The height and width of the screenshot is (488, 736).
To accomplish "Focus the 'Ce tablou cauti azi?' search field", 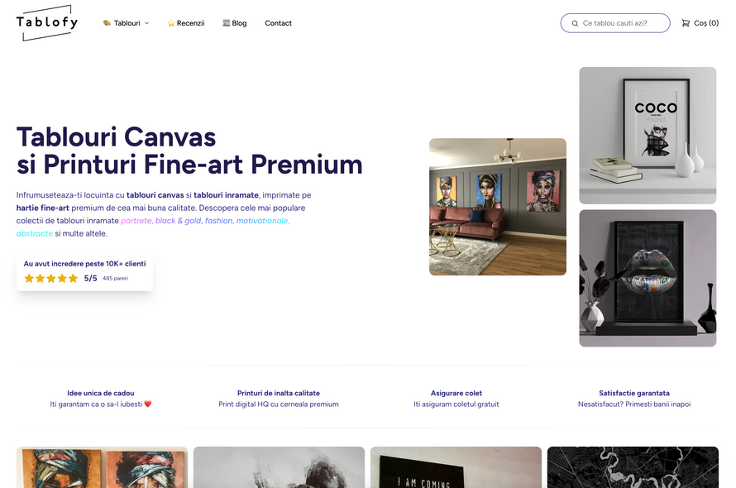I will 615,23.
